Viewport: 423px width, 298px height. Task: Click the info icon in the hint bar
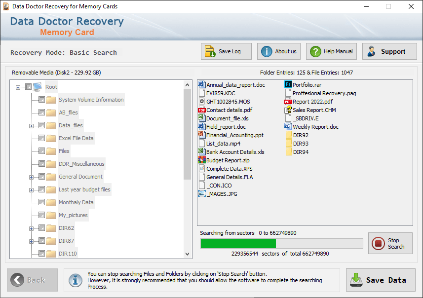pyautogui.click(x=76, y=280)
